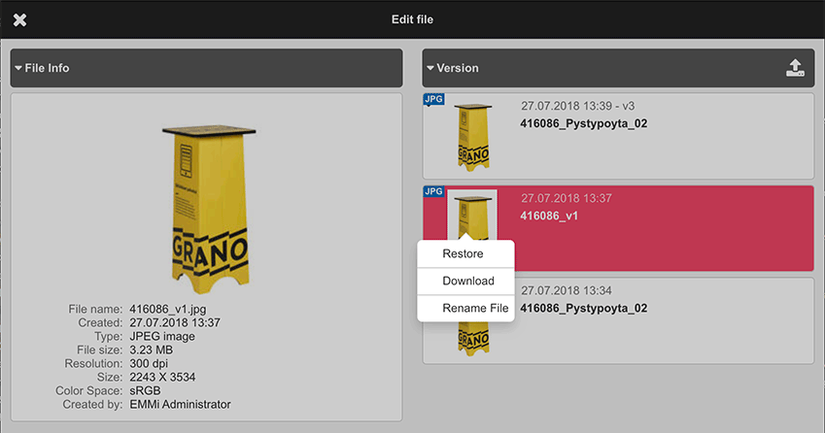Upload a new version with the upload icon

pos(795,68)
